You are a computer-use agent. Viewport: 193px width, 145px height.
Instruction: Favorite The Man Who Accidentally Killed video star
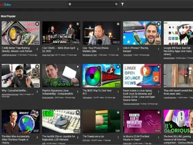pyautogui.click(x=37, y=112)
